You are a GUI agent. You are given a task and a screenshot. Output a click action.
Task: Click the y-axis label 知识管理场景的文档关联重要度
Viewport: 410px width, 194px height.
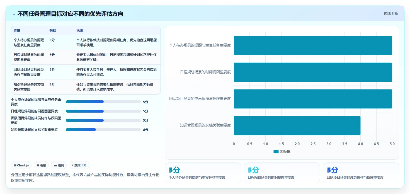point(205,125)
